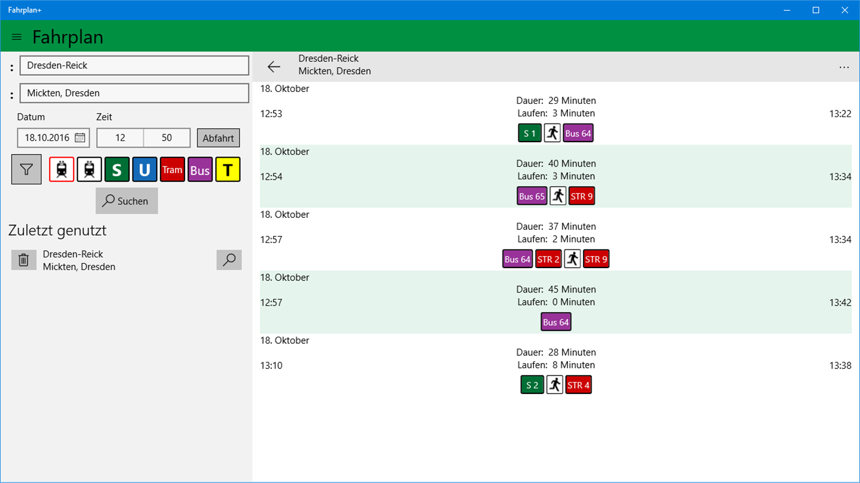This screenshot has width=860, height=483.
Task: Select the 13:10 connection with S 2
Action: click(555, 365)
